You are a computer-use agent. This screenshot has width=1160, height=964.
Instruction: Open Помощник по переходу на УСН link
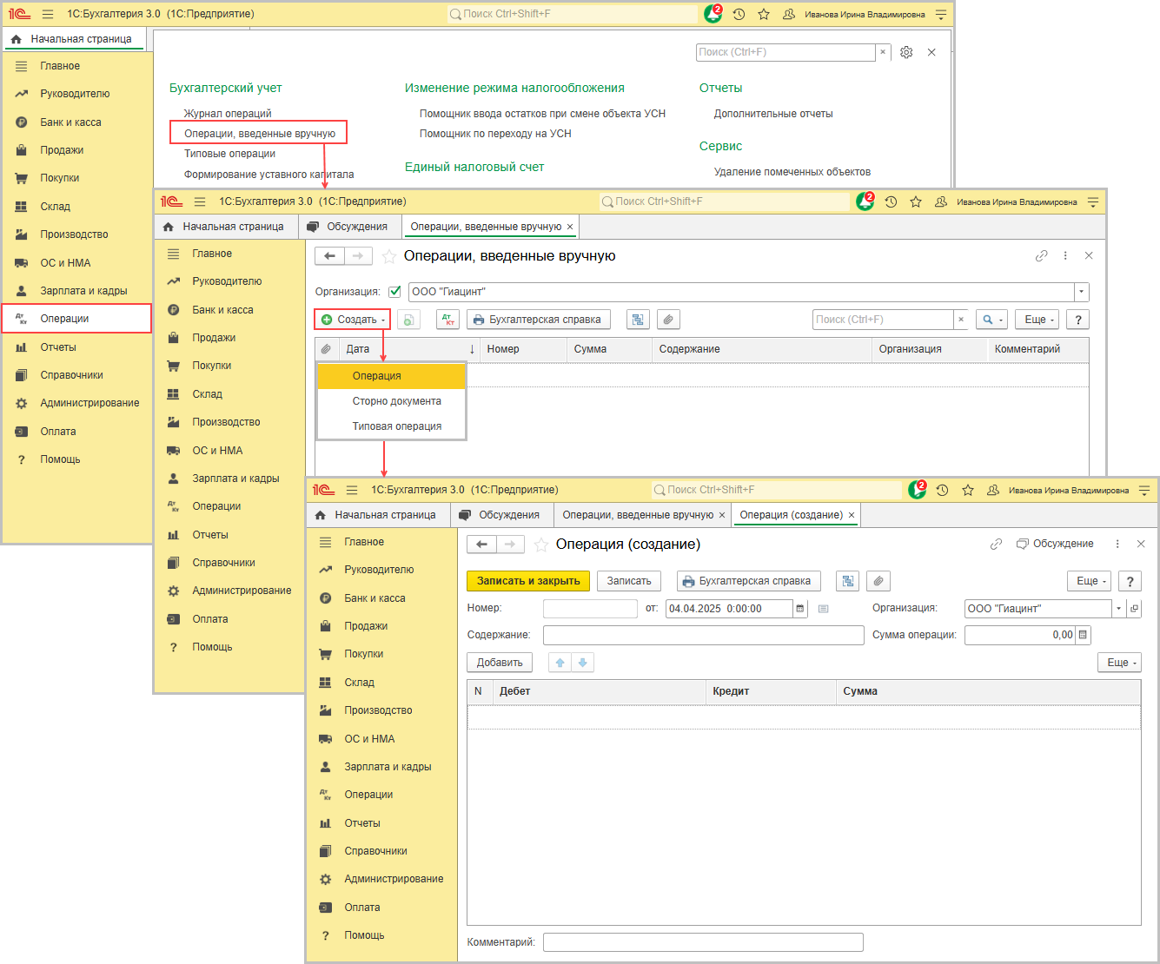click(x=495, y=134)
